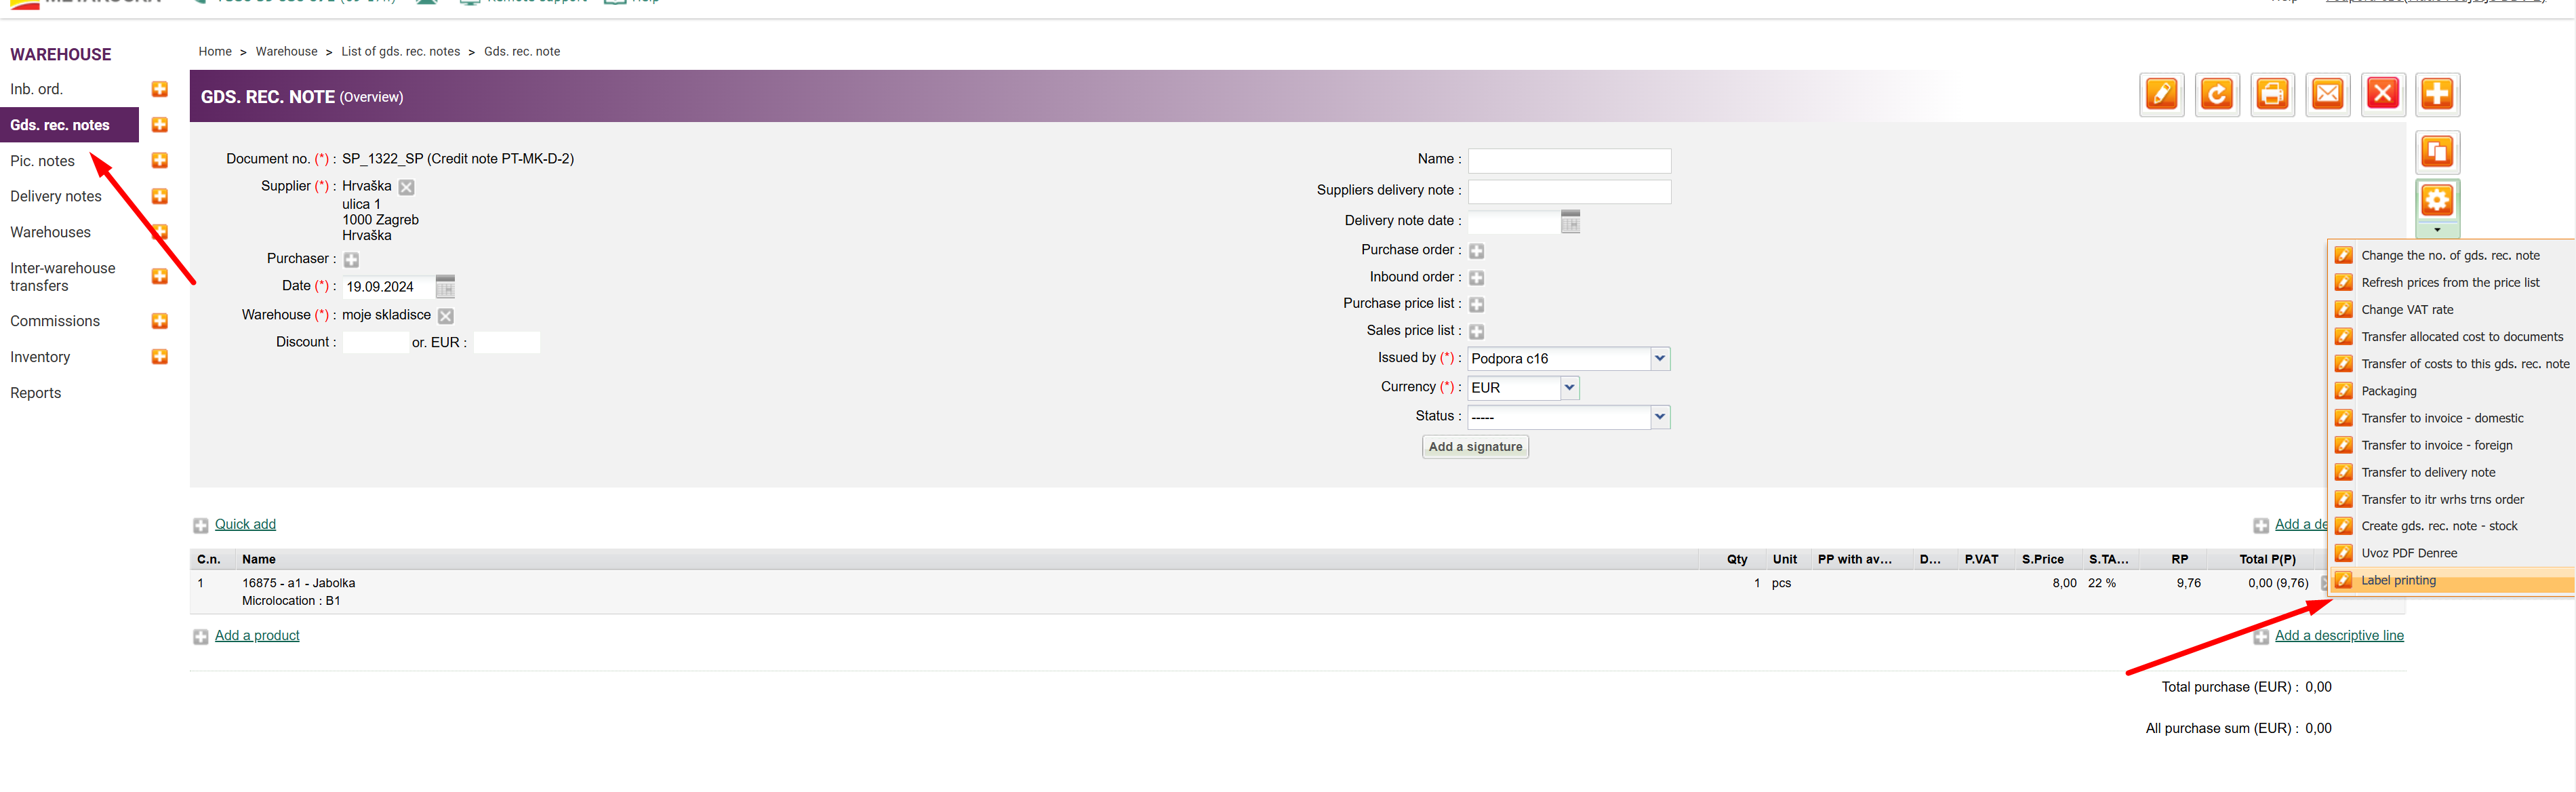2576x792 pixels.
Task: Click the print toolbar icon
Action: pos(2272,95)
